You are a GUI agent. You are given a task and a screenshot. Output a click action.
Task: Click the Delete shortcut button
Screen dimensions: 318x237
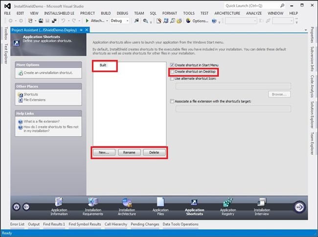coord(154,152)
